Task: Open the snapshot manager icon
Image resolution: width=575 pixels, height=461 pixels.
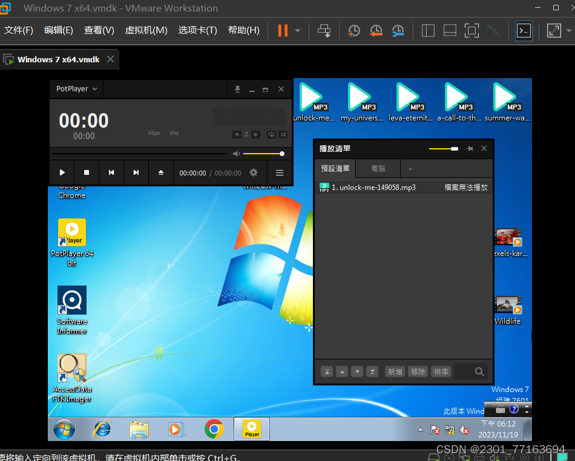Action: click(x=398, y=31)
